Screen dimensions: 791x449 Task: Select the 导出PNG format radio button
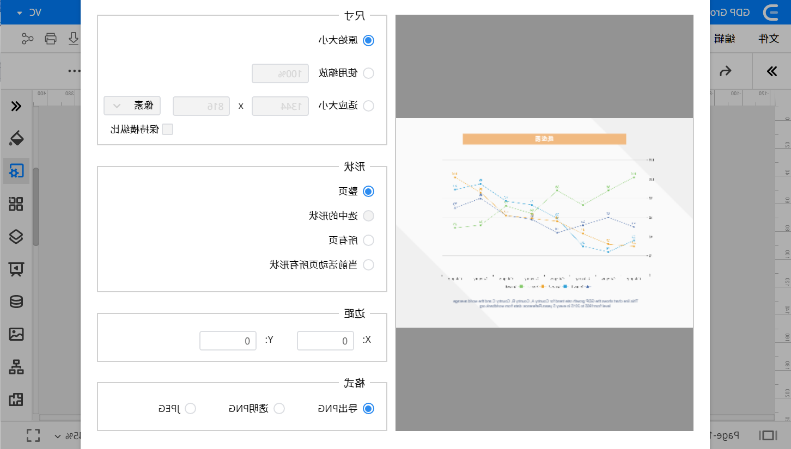tap(369, 409)
